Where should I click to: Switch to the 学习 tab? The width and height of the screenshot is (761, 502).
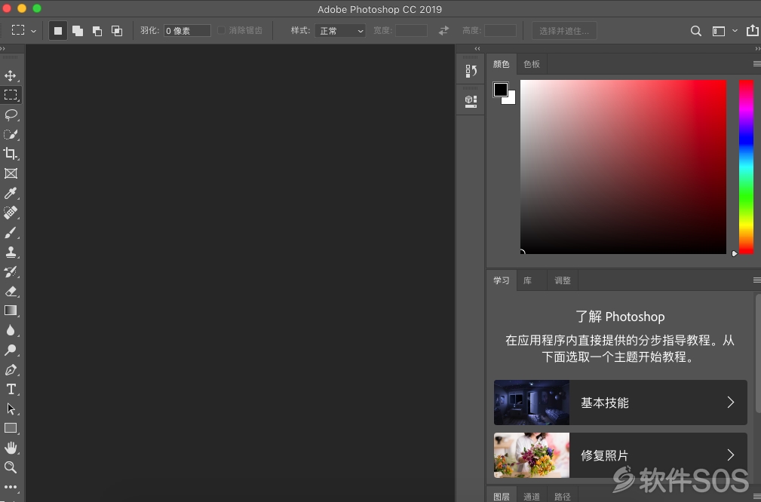pos(501,280)
